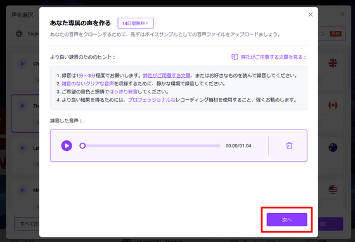Play the Th voice preview in background list
355x242 pixels.
pos(22,106)
